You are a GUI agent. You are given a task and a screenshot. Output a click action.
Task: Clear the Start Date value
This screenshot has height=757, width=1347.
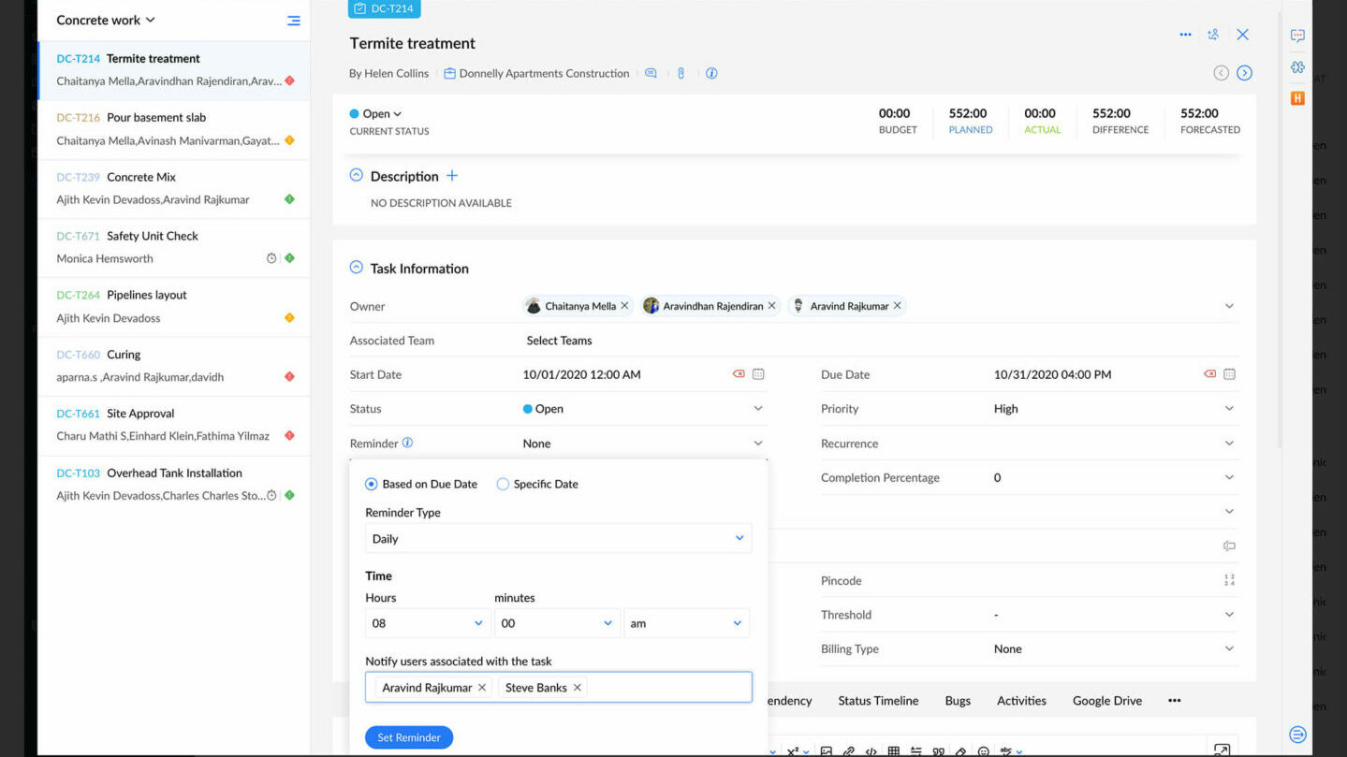739,374
